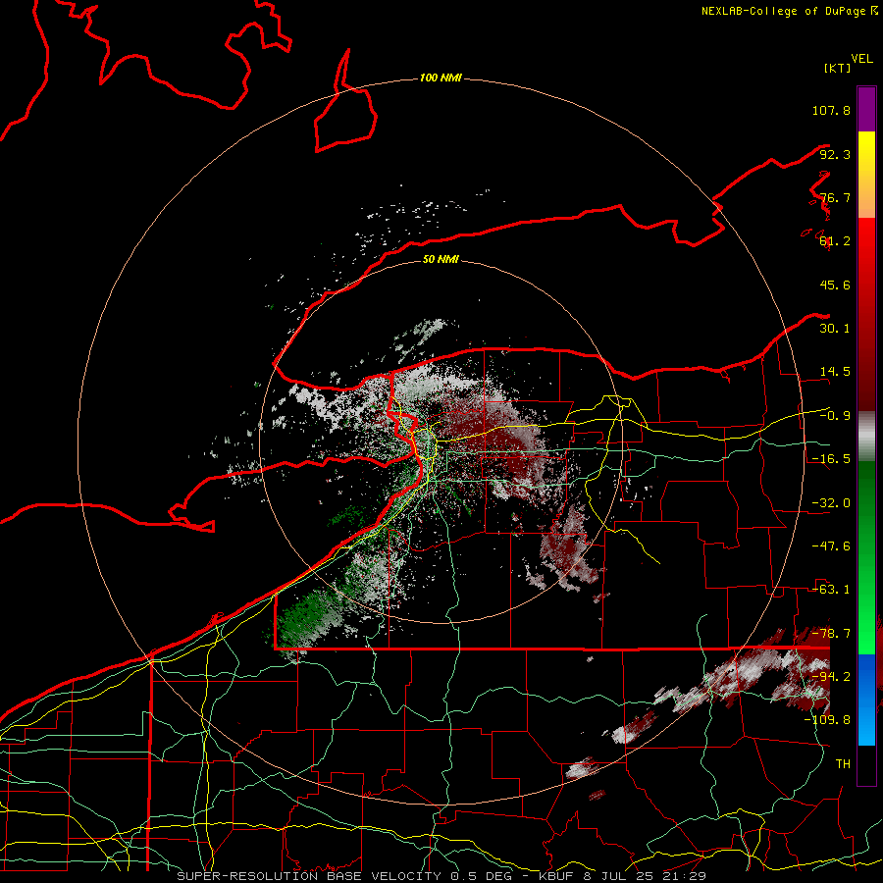Select the 30.1 velocity scale value
Viewport: 883px width, 883px height.
click(x=835, y=329)
